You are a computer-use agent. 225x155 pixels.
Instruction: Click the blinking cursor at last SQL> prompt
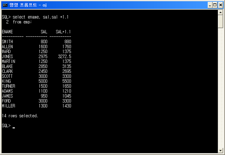click(x=14, y=127)
